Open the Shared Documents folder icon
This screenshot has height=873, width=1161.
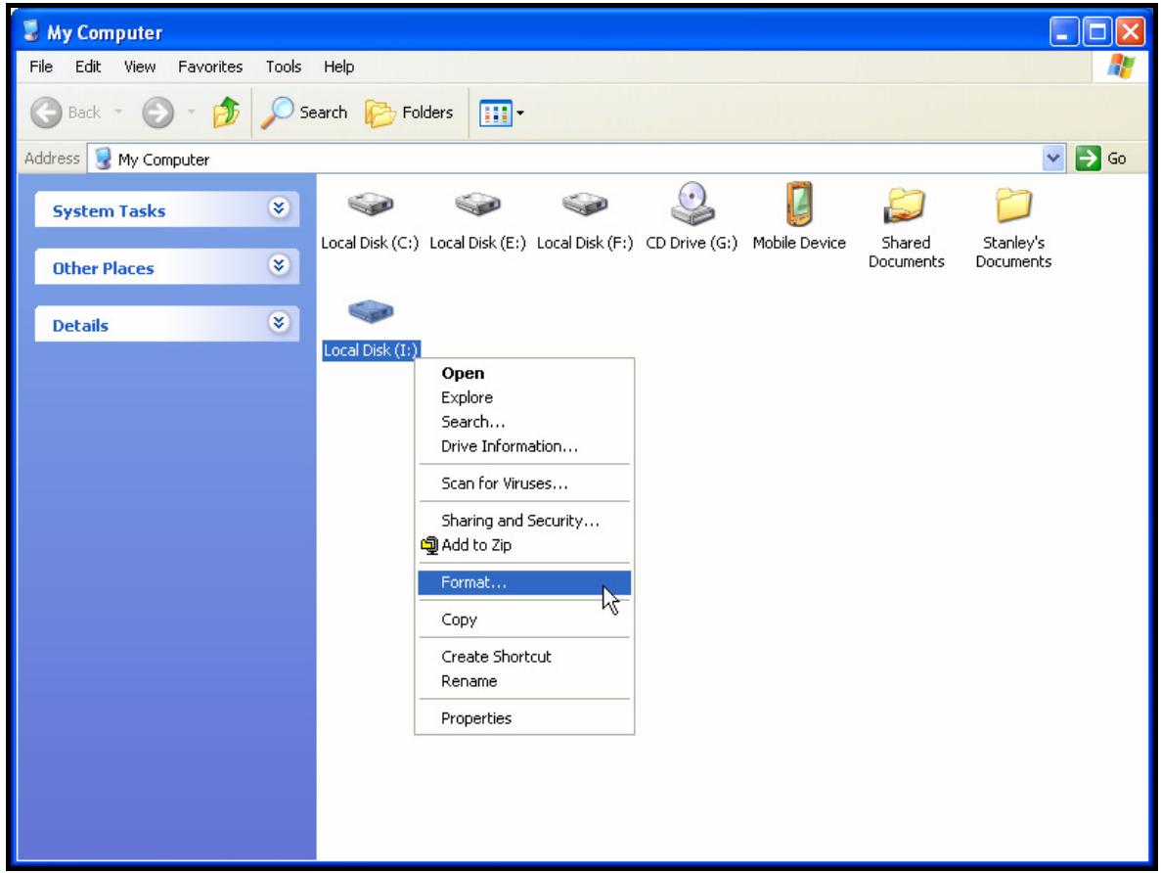point(906,205)
